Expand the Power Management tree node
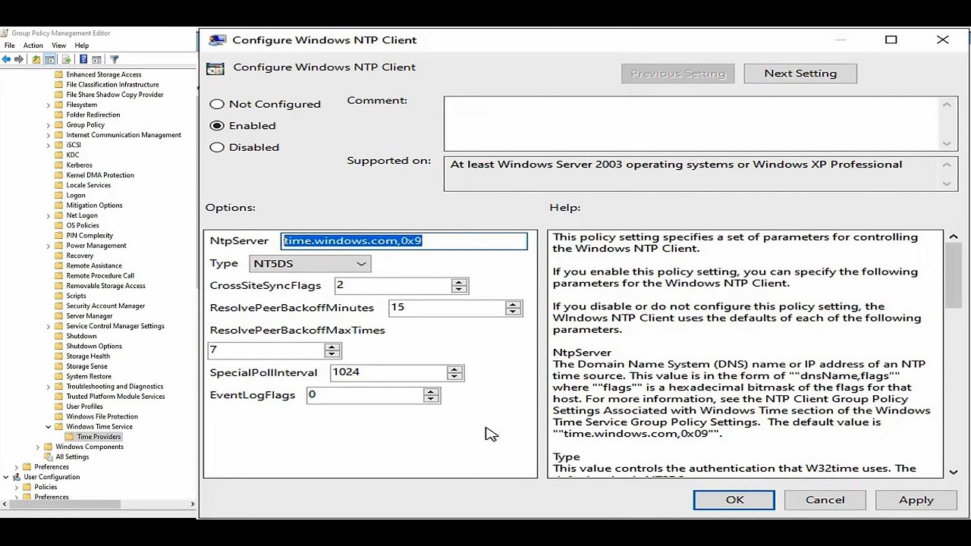The width and height of the screenshot is (971, 546). (49, 246)
